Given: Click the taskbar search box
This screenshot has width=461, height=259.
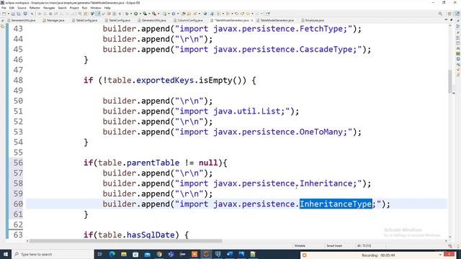Looking at the screenshot, I should tap(53, 254).
